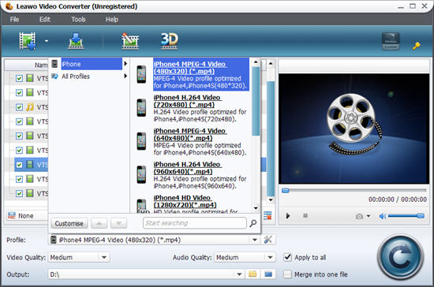Uncheck the audio file checkbox with music icon

tap(19, 107)
